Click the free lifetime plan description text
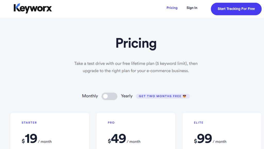 (136, 67)
